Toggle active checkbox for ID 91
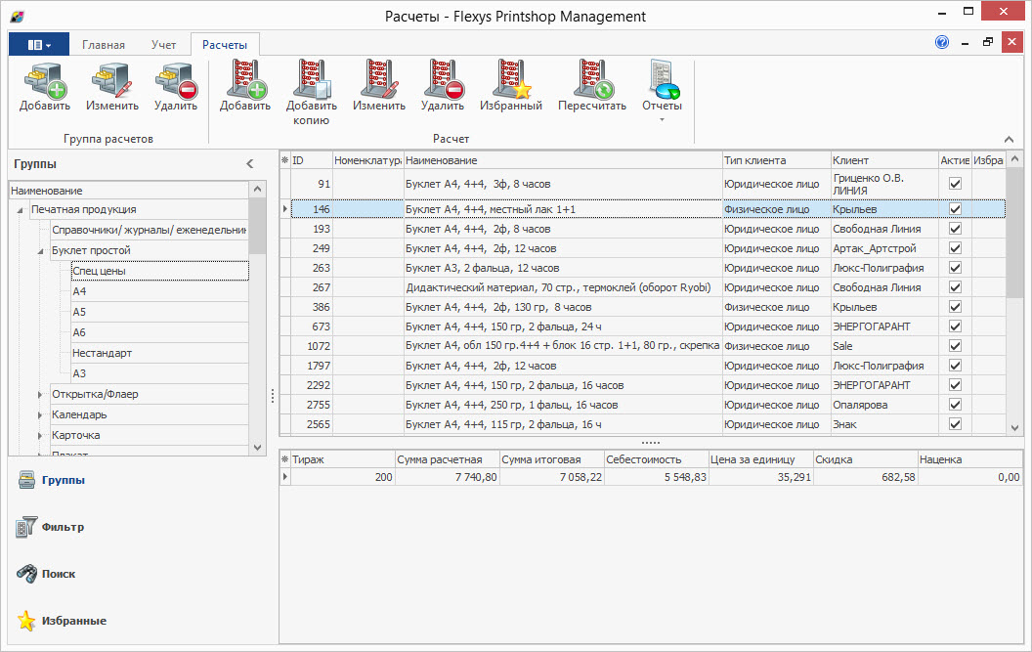The width and height of the screenshot is (1032, 652). click(955, 184)
